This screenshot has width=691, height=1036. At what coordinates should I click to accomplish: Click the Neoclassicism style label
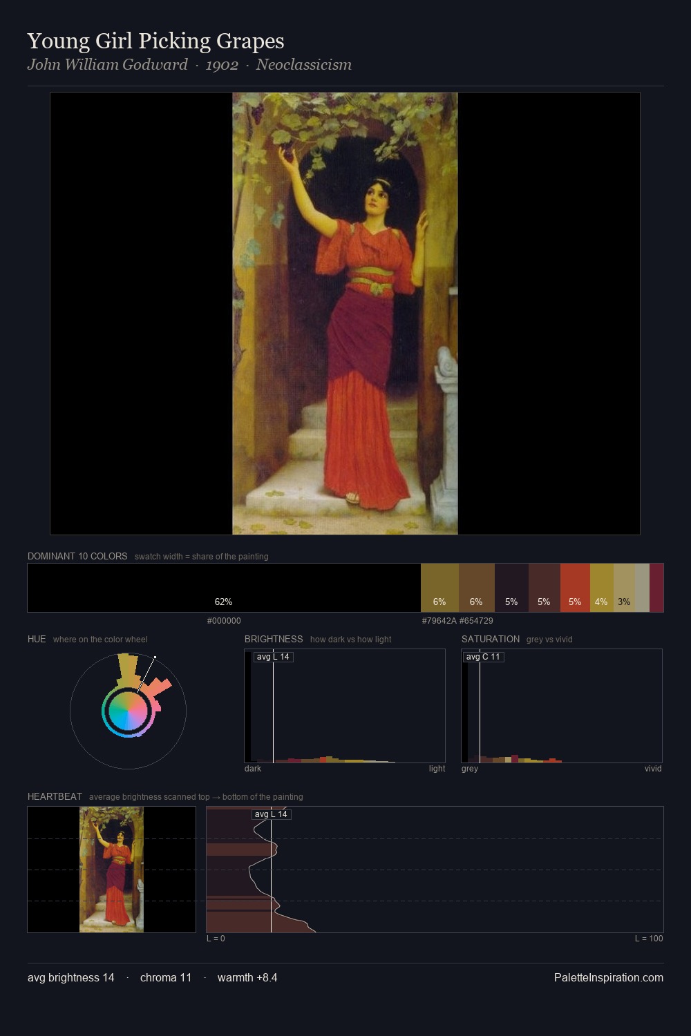click(304, 64)
